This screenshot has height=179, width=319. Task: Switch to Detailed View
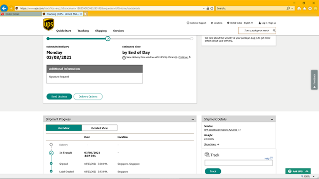(100, 128)
